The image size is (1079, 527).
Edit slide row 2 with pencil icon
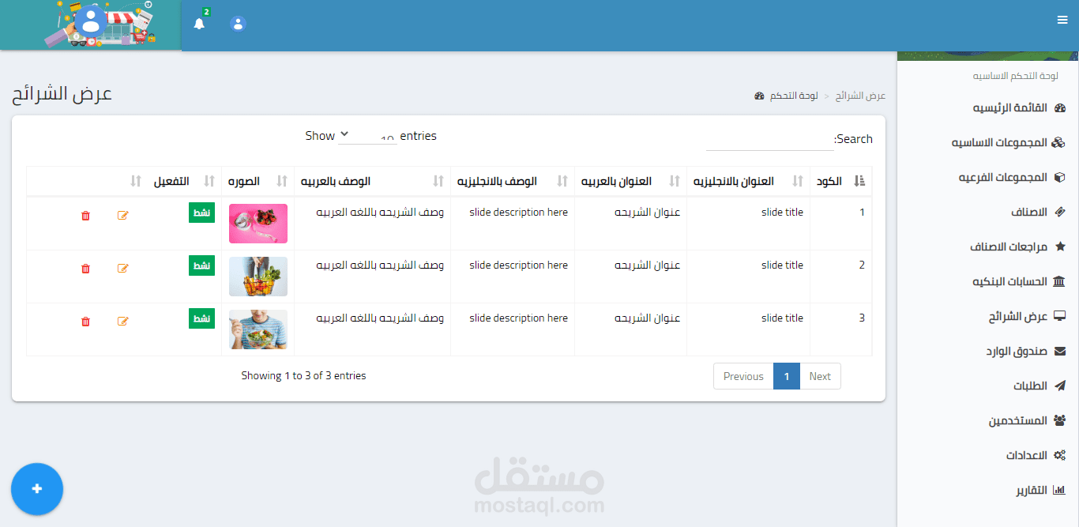point(122,268)
